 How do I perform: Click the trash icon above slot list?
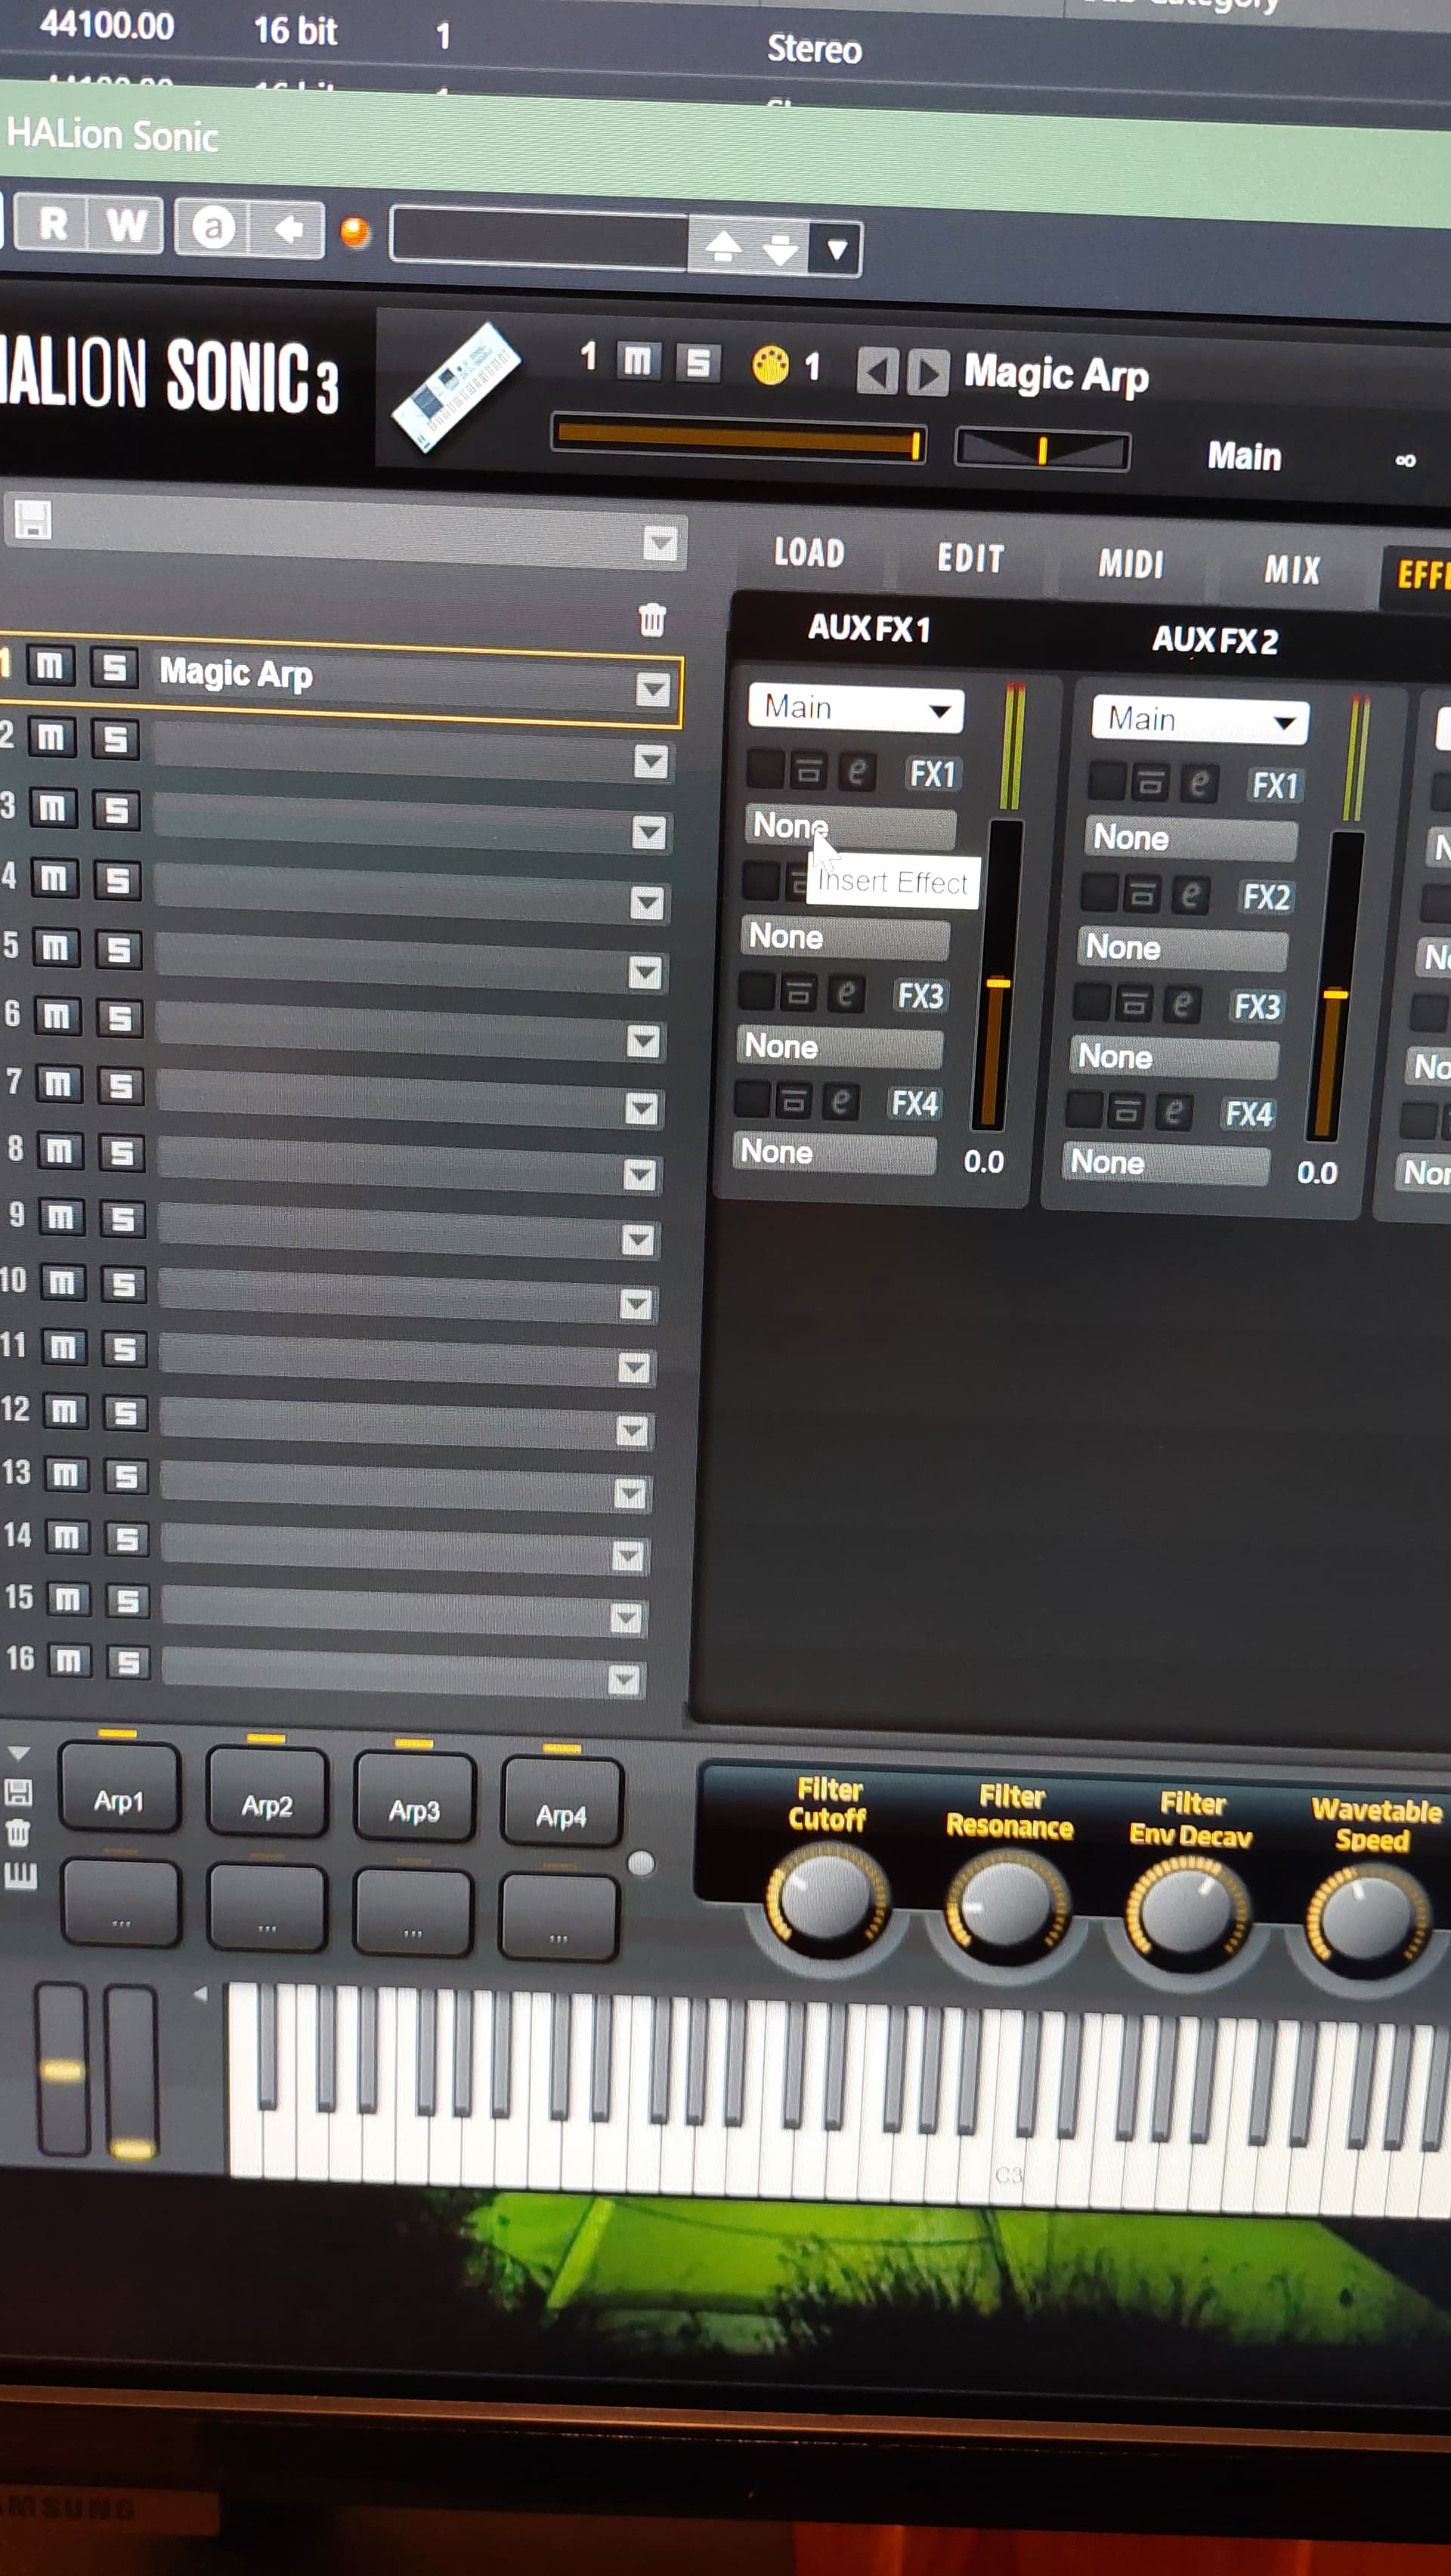coord(652,620)
